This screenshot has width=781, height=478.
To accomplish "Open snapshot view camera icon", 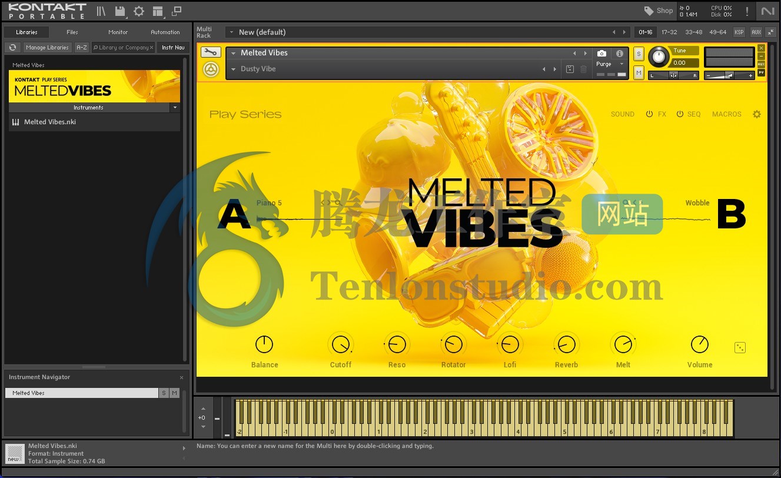I will click(x=601, y=53).
